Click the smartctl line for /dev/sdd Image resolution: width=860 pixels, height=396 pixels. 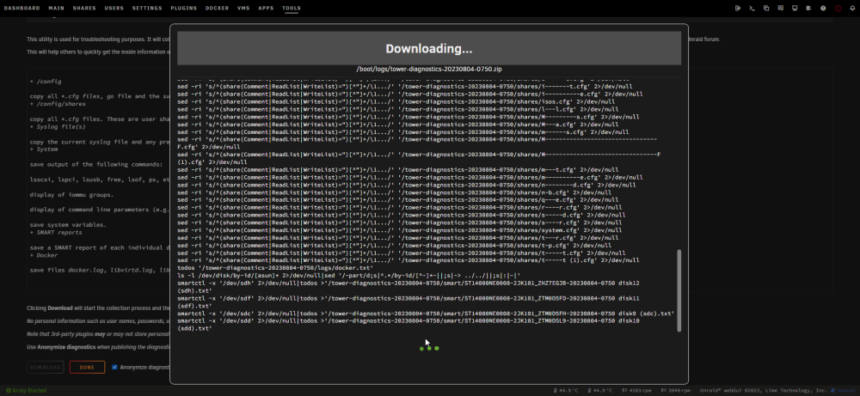[x=408, y=324]
